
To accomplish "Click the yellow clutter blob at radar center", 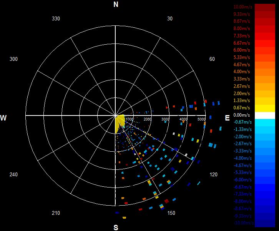I will click(x=120, y=123).
